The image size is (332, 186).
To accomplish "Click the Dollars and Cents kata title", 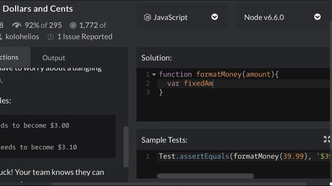I will coord(38,9).
